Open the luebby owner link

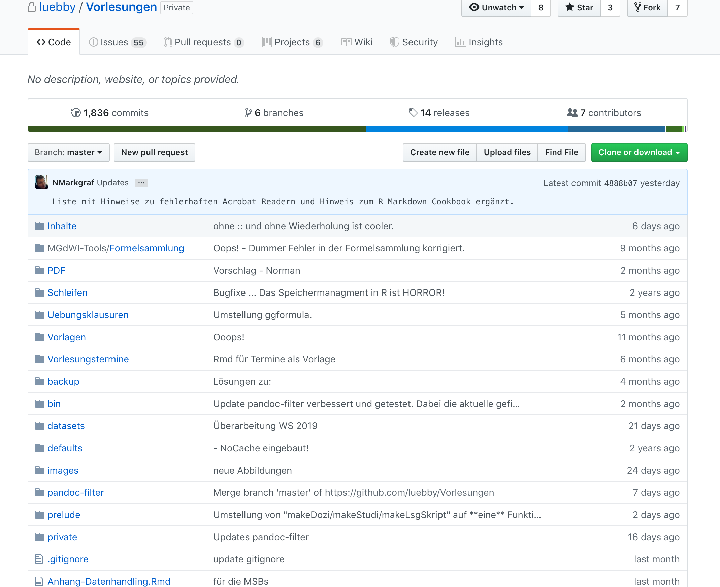point(58,7)
